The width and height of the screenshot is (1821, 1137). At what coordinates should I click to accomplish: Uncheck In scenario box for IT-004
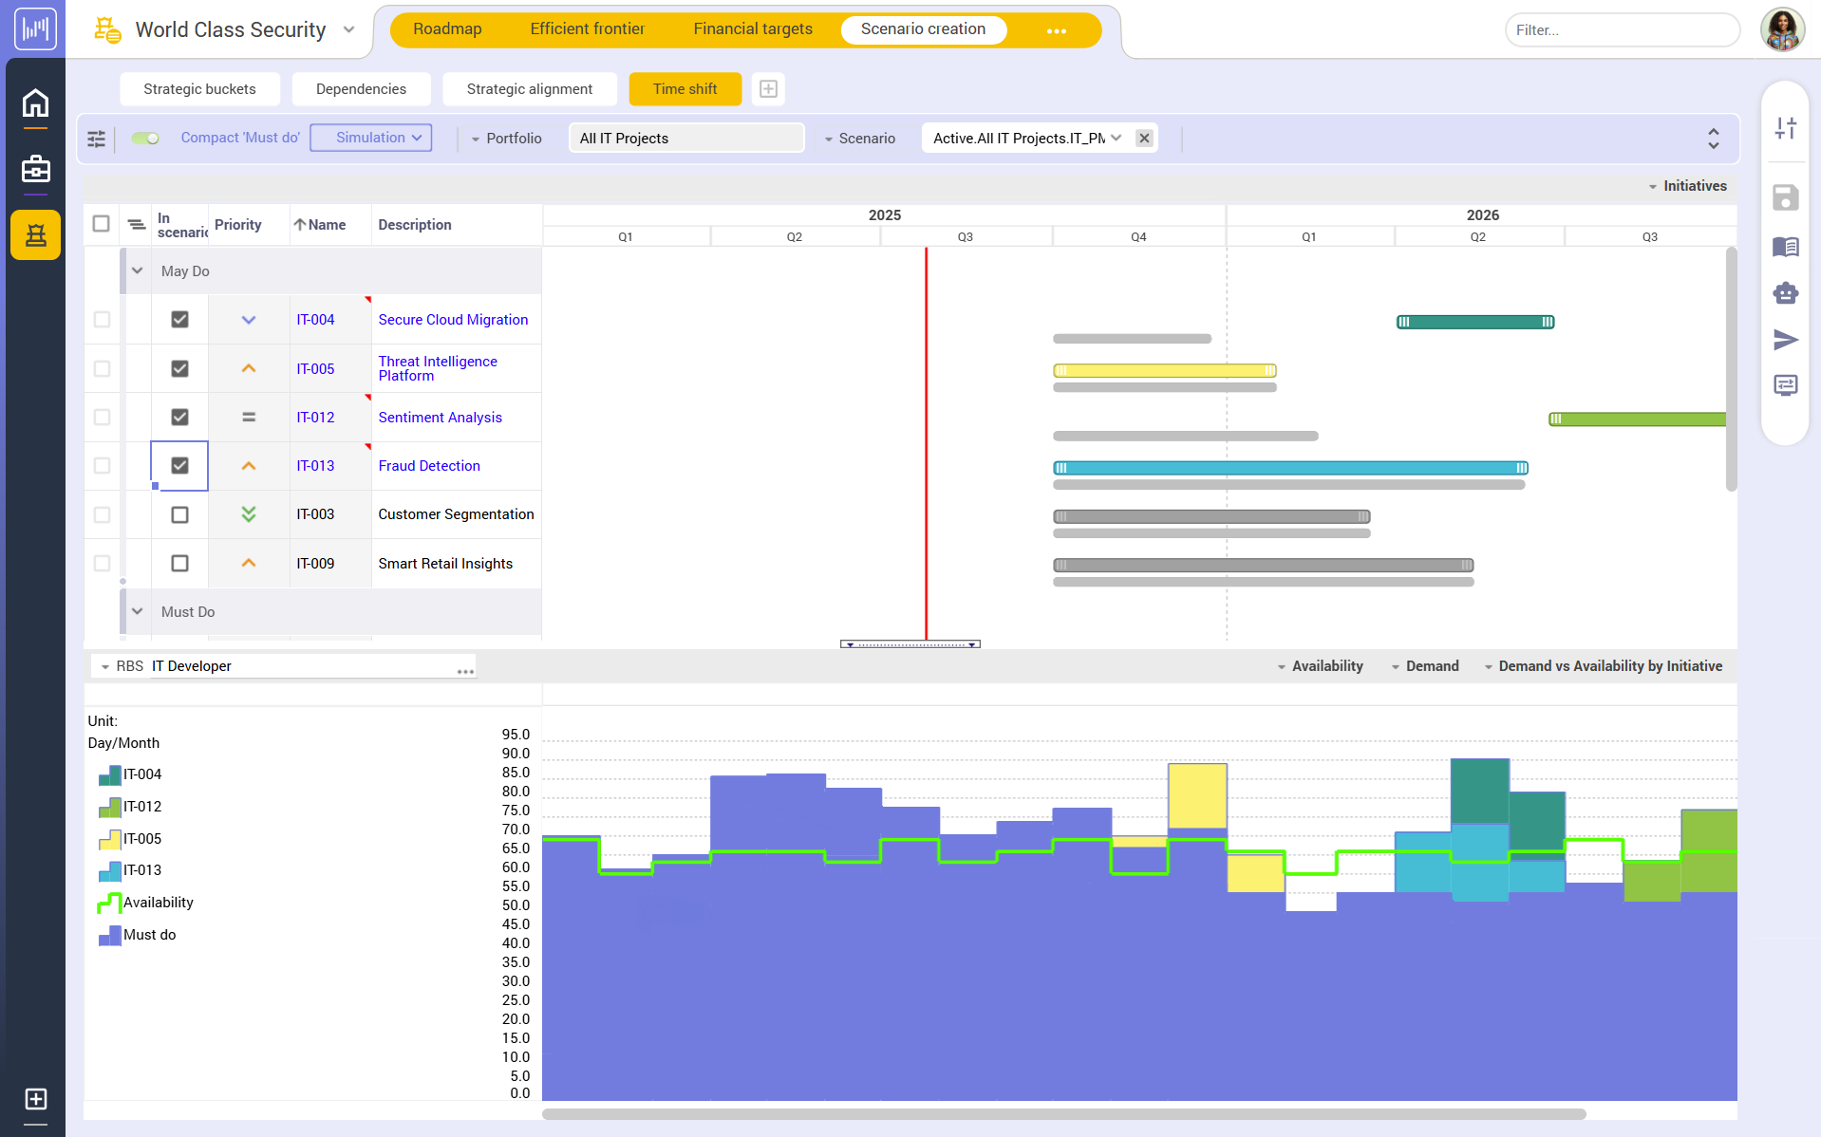tap(179, 320)
